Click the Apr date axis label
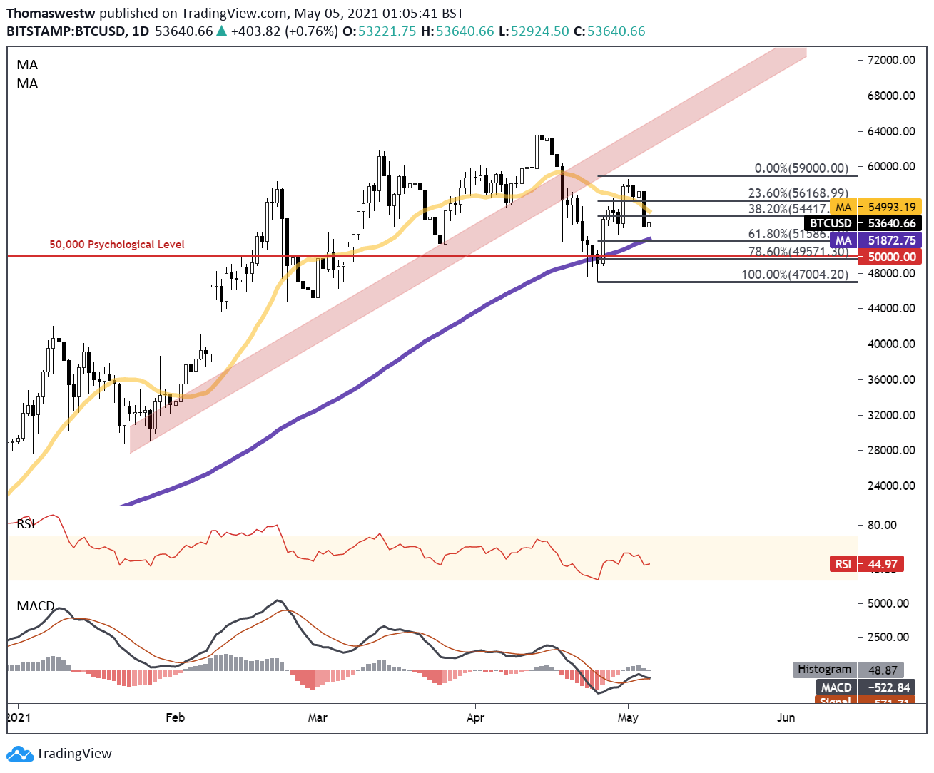Viewport: 934px width, 773px height. [x=475, y=717]
